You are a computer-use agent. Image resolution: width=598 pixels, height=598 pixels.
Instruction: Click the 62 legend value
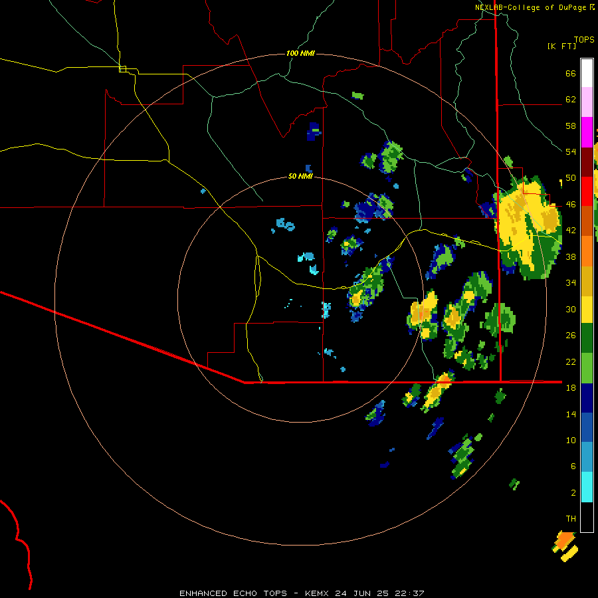[571, 100]
